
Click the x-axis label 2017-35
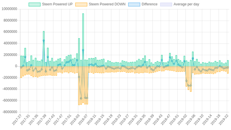click(x=33, y=120)
